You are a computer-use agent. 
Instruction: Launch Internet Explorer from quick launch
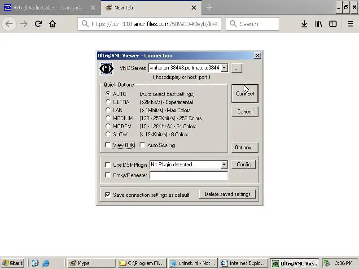tap(46, 263)
